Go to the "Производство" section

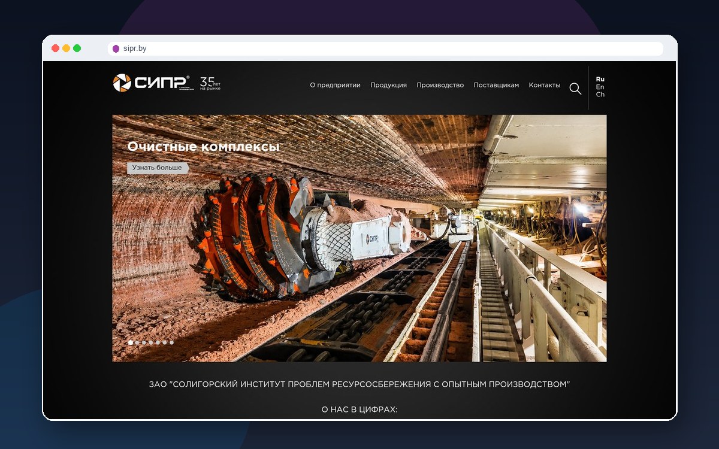440,85
